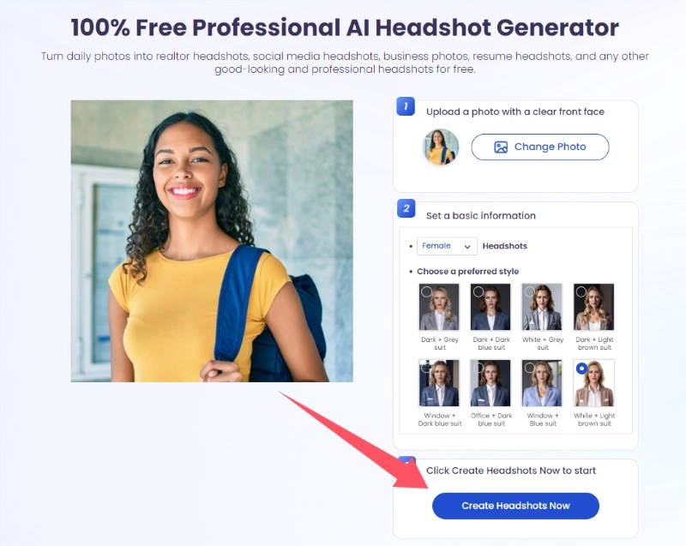Click the Dark + Grey suit label text

(440, 344)
